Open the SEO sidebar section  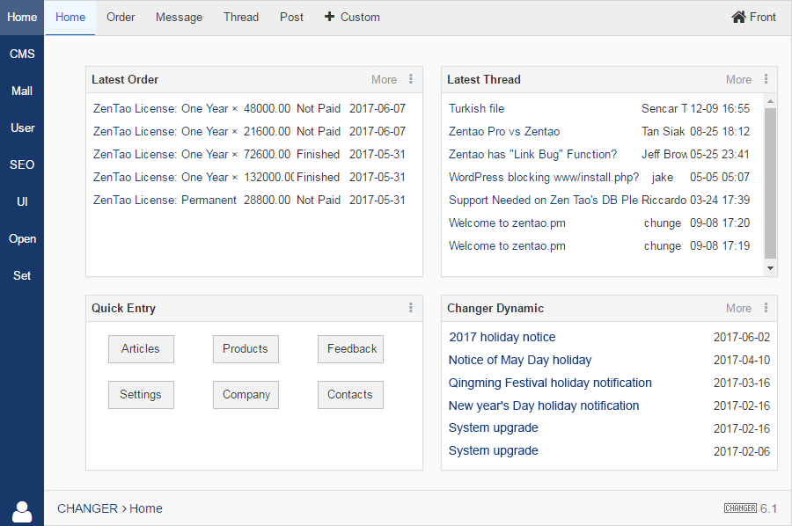[22, 164]
